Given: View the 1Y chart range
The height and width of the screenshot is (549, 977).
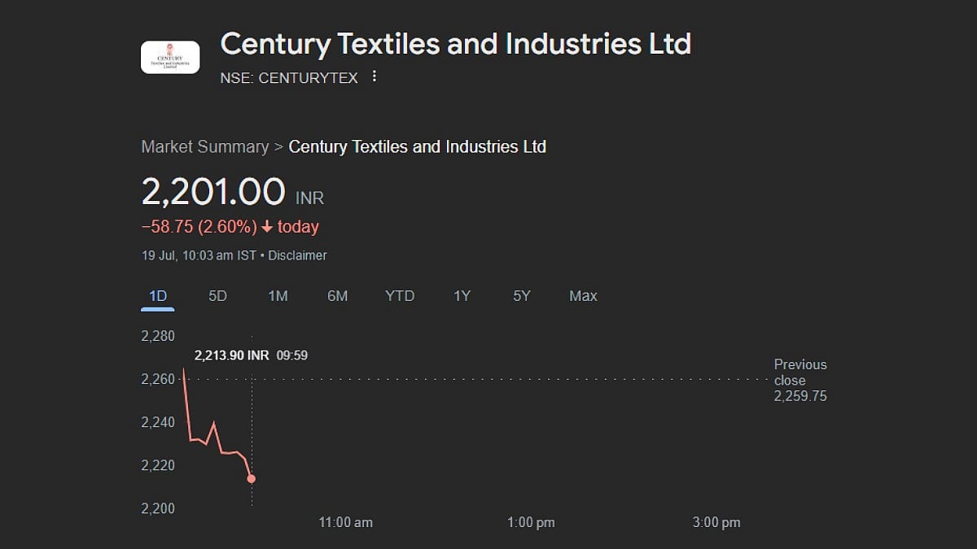Looking at the screenshot, I should (x=462, y=296).
